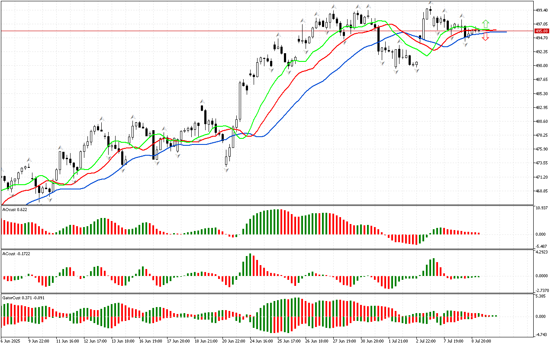The width and height of the screenshot is (554, 346).
Task: Select the 8 Jul 20:00 time label
Action: [480, 341]
